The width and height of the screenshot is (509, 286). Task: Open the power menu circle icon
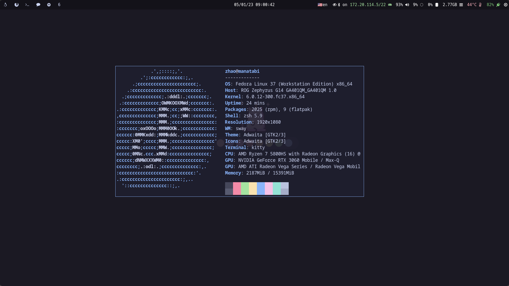(506, 5)
